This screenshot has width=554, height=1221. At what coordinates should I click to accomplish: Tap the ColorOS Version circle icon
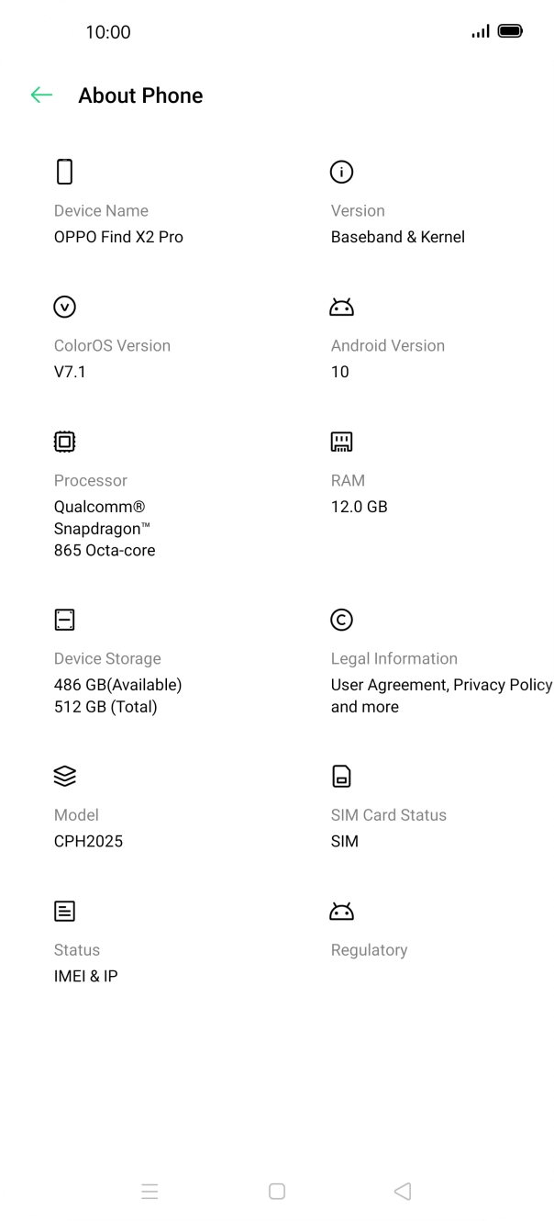(x=64, y=307)
